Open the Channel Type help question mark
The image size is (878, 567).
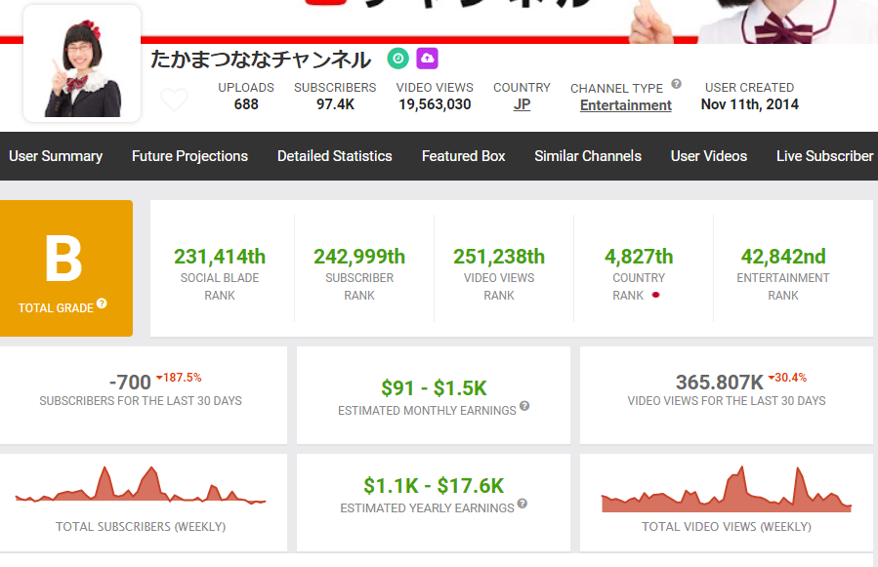(677, 84)
